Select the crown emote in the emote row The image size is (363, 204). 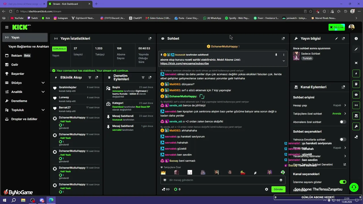click(163, 172)
